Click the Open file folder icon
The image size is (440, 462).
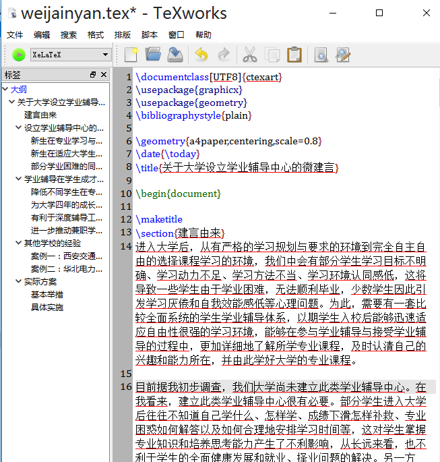[154, 55]
